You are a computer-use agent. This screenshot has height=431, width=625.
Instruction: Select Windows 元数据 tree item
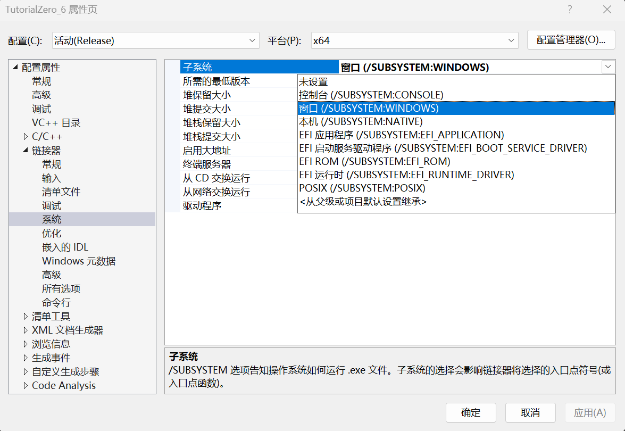[x=79, y=261]
